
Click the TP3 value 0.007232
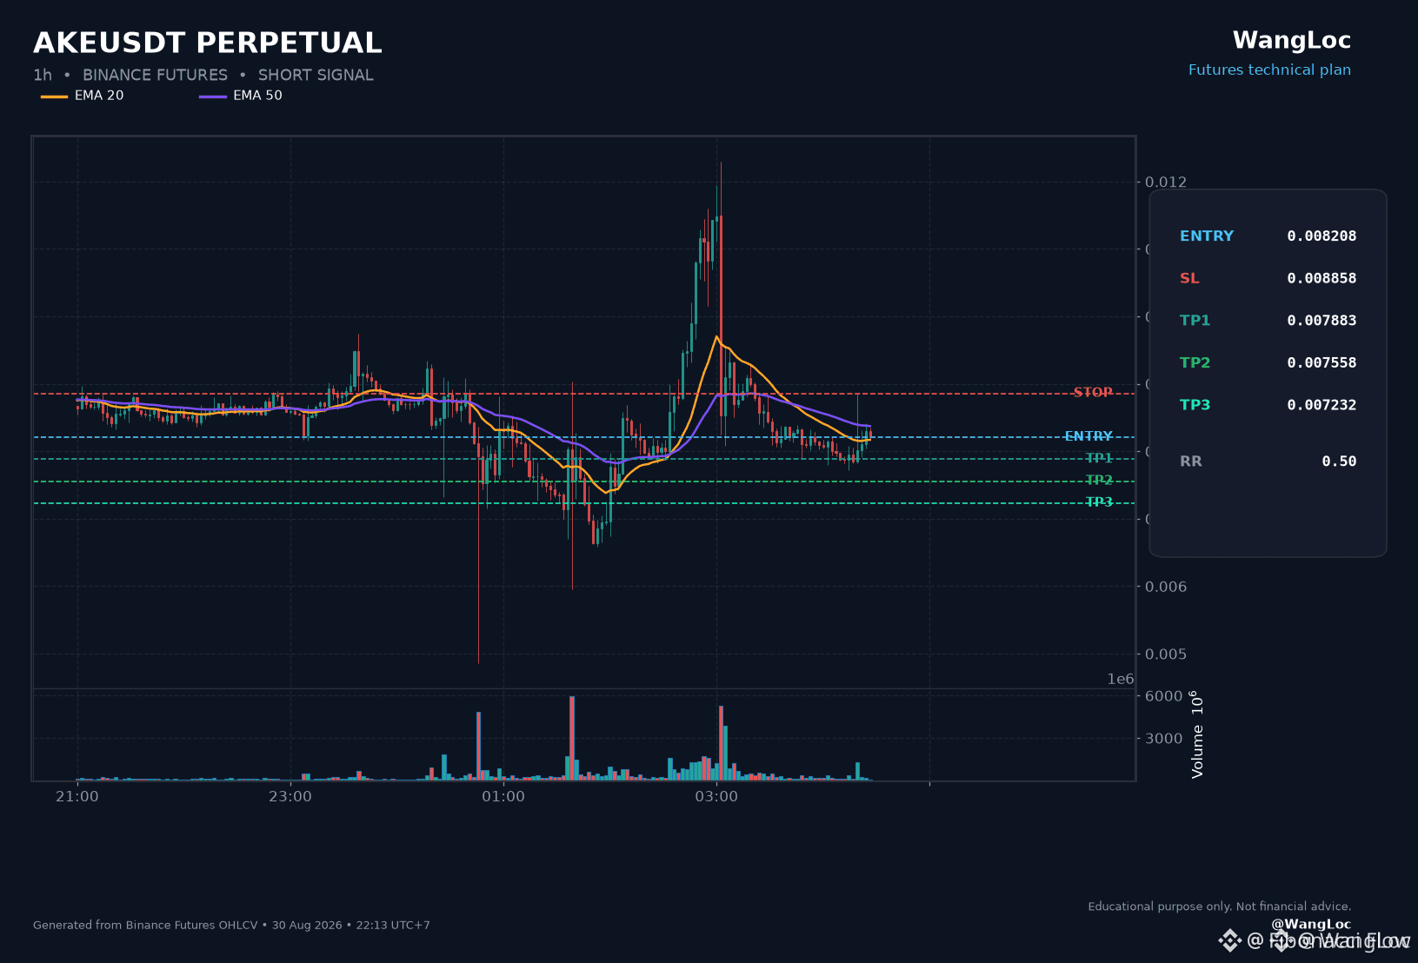coord(1321,404)
